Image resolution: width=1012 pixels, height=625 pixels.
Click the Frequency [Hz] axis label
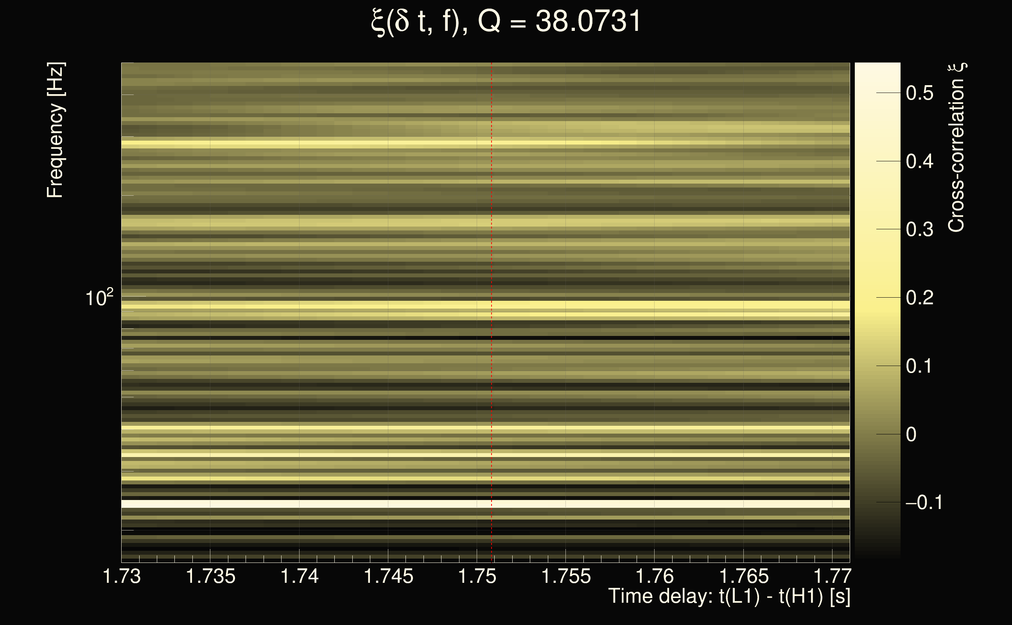55,130
